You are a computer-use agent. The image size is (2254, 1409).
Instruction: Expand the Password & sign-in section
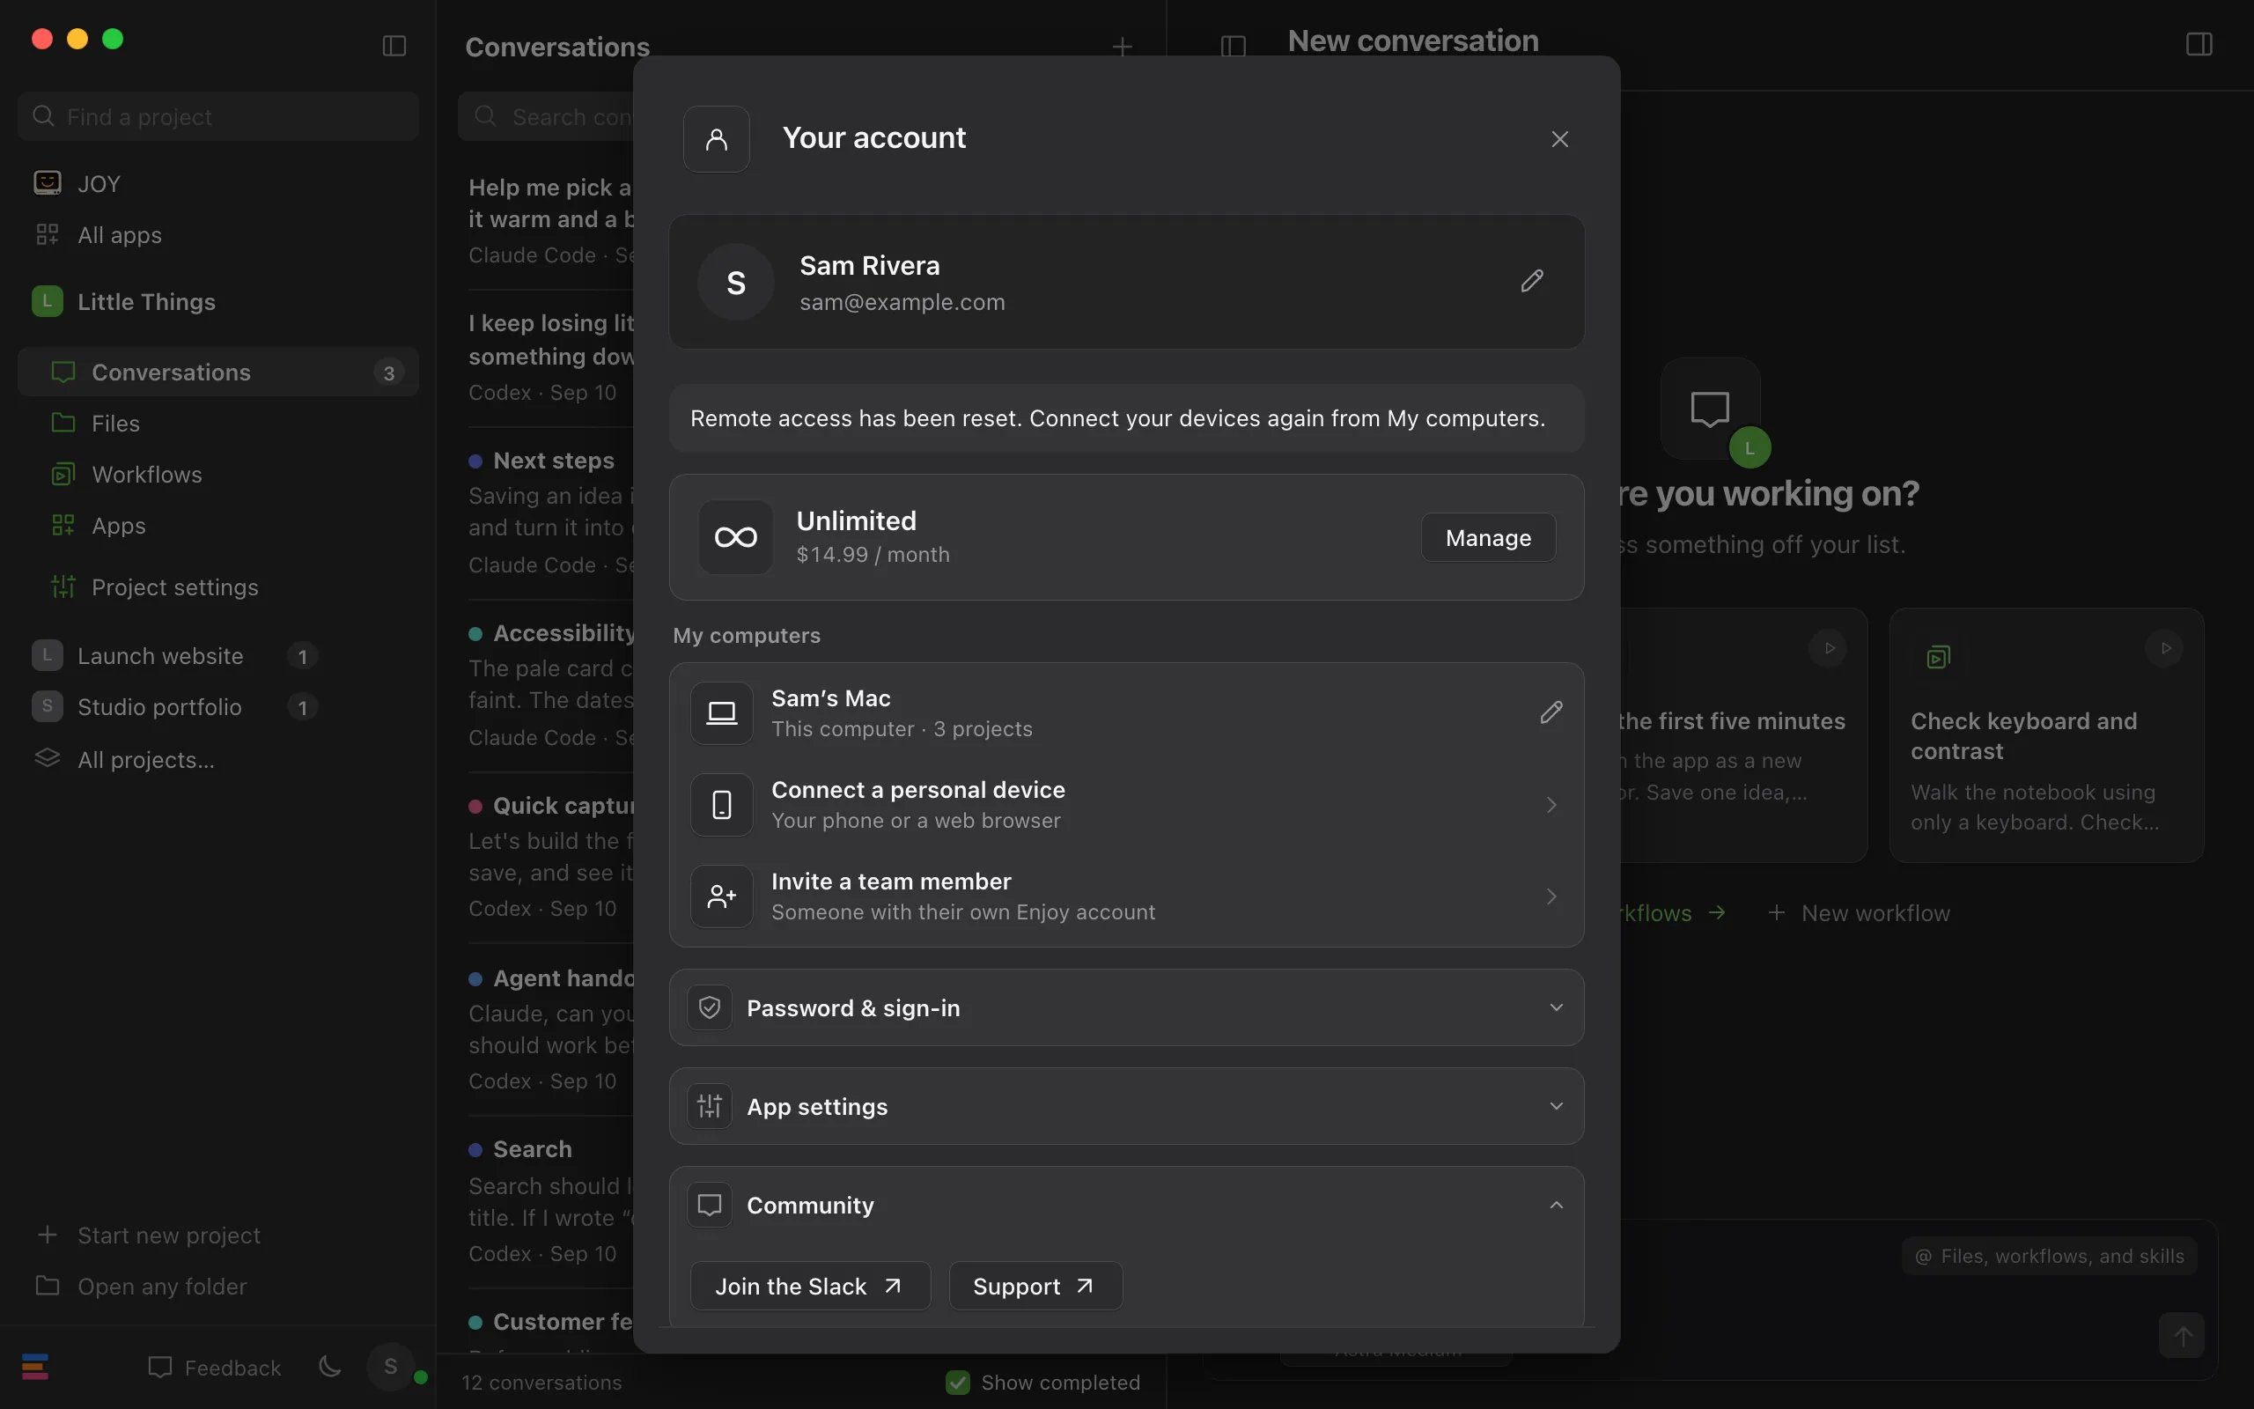pos(1126,1007)
